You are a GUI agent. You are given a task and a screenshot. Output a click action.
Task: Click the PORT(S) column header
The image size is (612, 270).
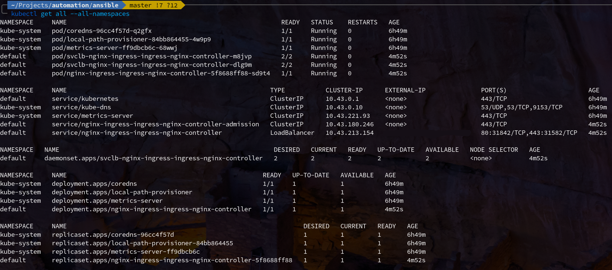click(494, 90)
